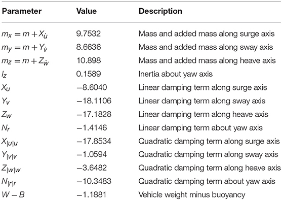Click the Parameter column header
Image resolution: width=282 pixels, height=200 pixels.
22,11
